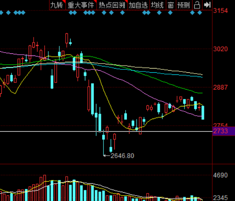The image size is (235, 201).
Task: Toggle the 窗 window mode button
Action: [171, 5]
